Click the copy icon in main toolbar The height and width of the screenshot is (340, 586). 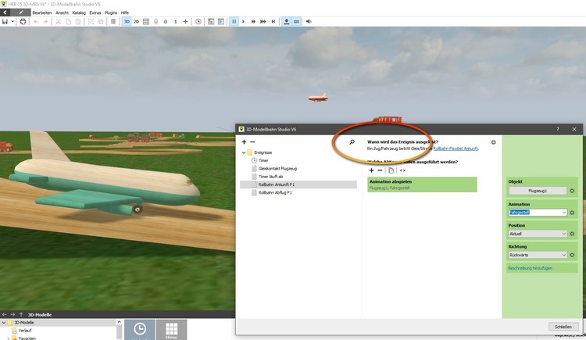point(69,22)
